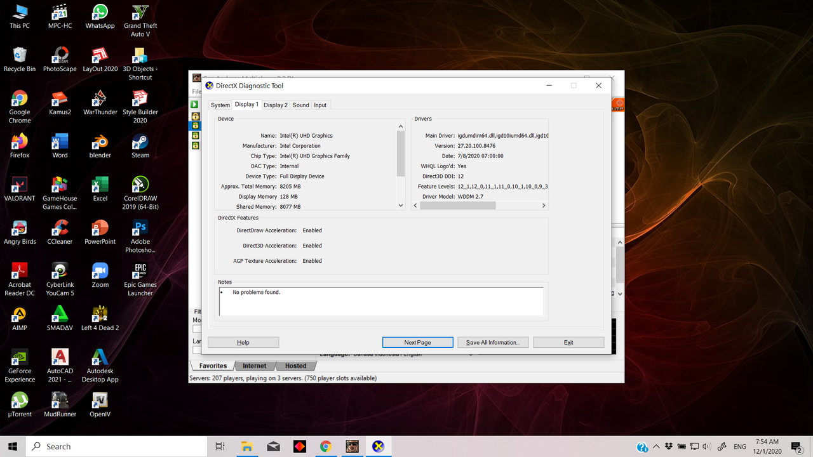813x457 pixels.
Task: Click the "8205 MB" total memory value
Action: pos(290,187)
